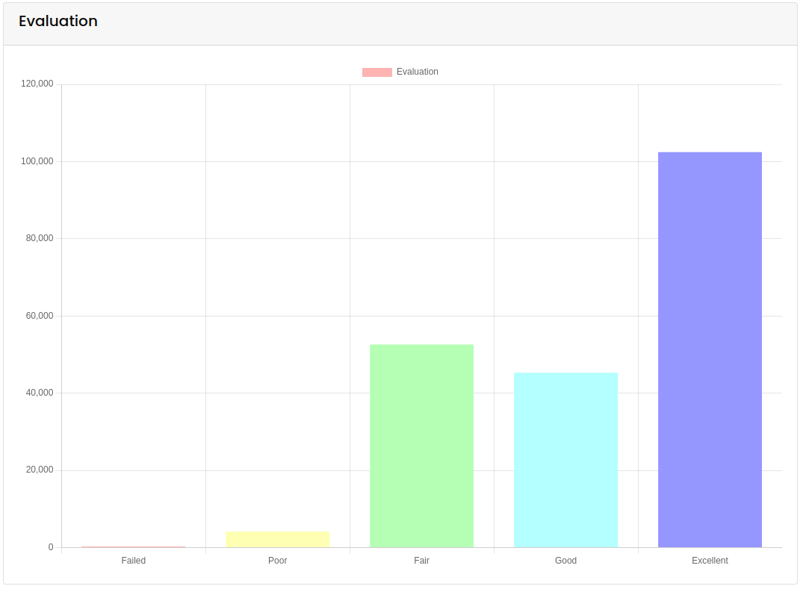The width and height of the screenshot is (806, 592).
Task: Click the Good x-axis label
Action: pyautogui.click(x=565, y=561)
